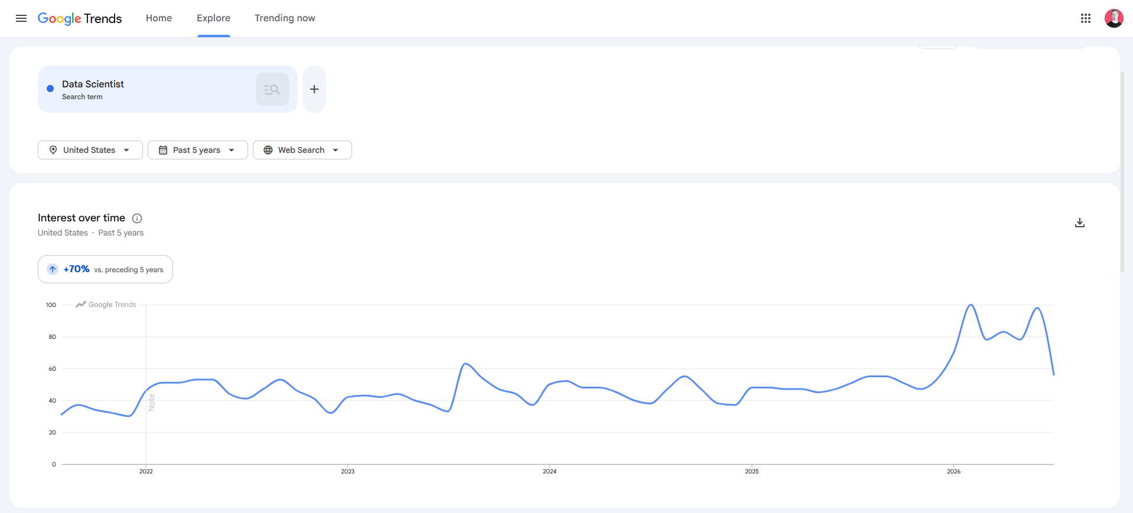Open the Past 5 years time dropdown
Viewport: 1133px width, 513px height.
coord(198,150)
